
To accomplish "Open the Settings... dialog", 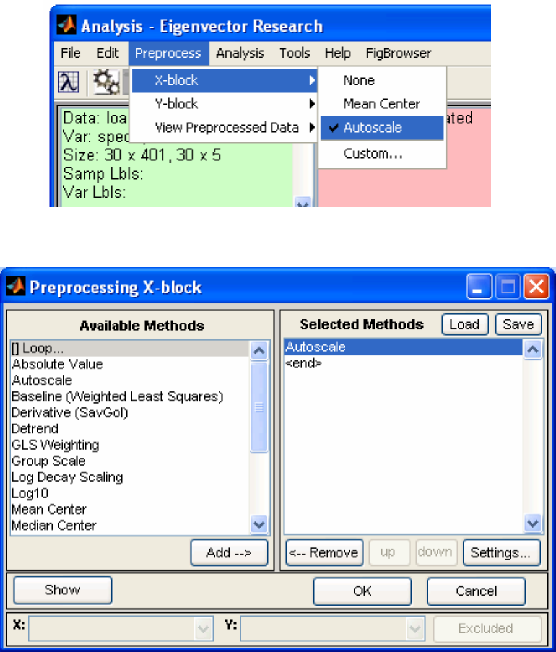I will tap(502, 552).
